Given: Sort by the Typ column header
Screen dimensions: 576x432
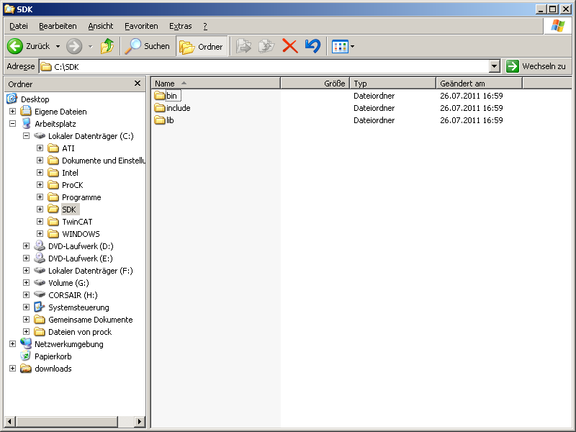Looking at the screenshot, I should (393, 84).
